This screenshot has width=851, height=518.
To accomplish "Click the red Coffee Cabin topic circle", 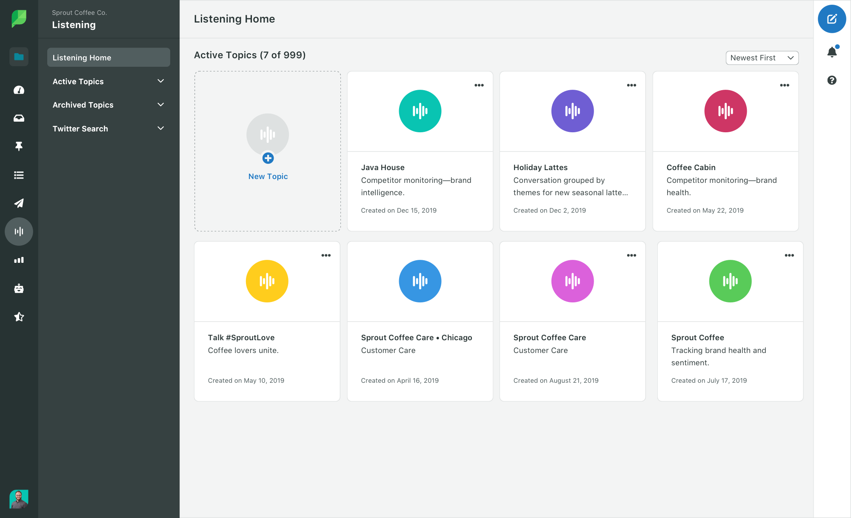I will pos(725,111).
